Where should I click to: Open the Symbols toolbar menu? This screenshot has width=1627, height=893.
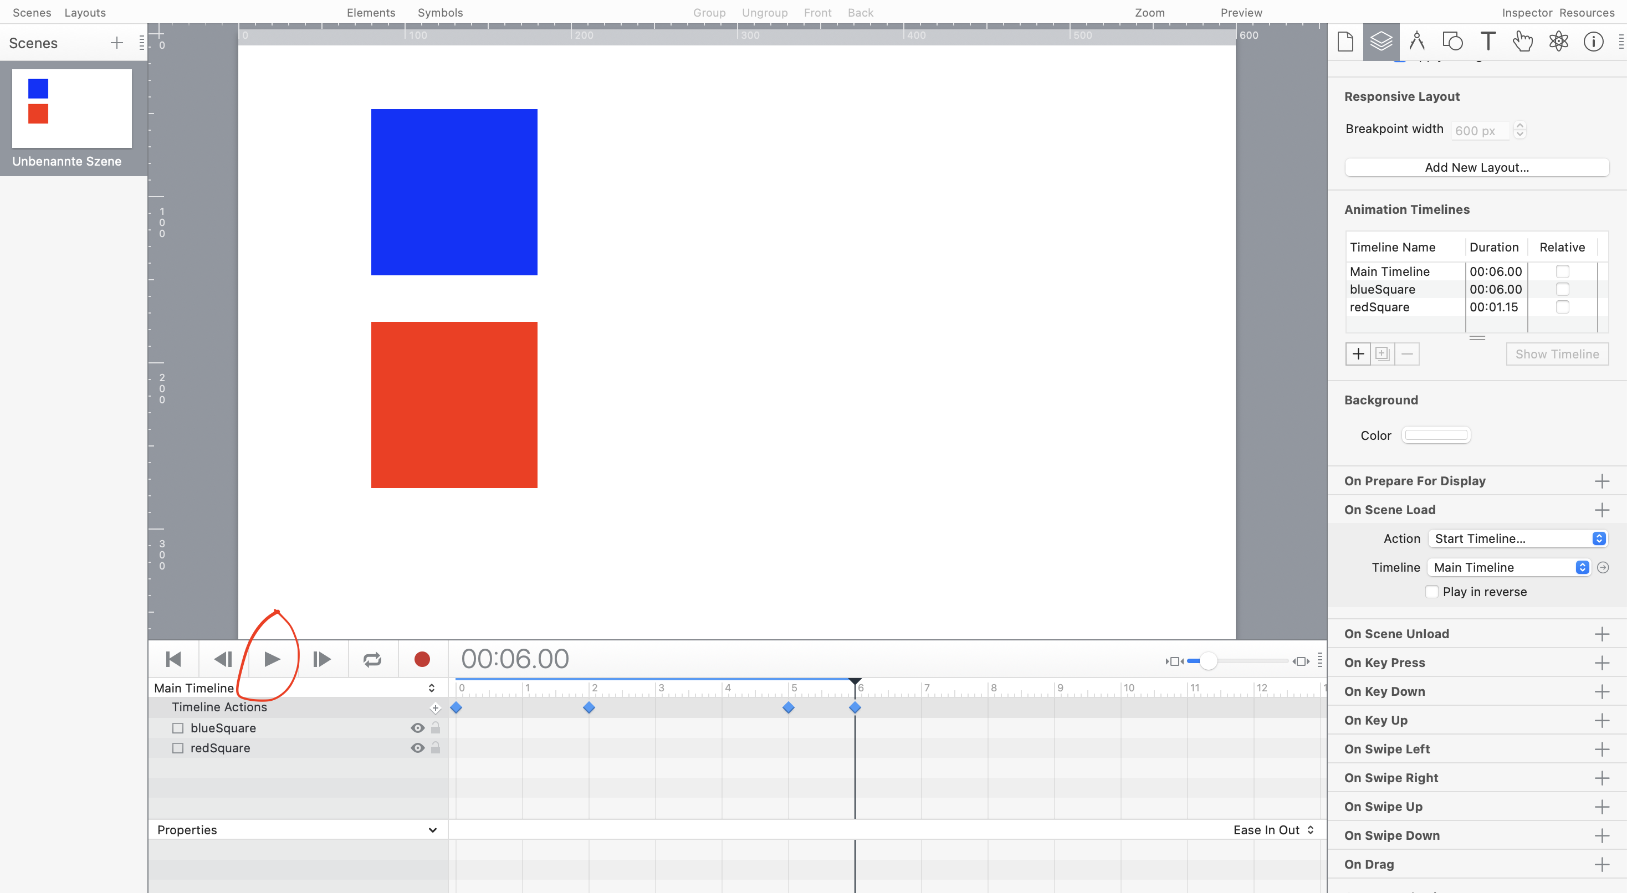[440, 13]
